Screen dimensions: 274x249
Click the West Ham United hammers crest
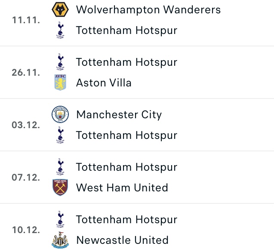[60, 188]
